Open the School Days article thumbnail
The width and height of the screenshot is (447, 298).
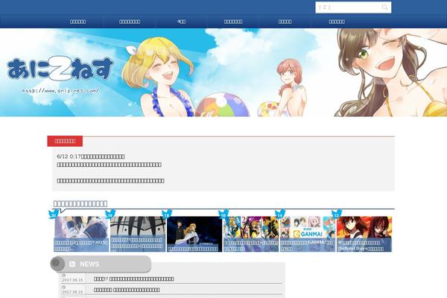pyautogui.click(x=364, y=234)
